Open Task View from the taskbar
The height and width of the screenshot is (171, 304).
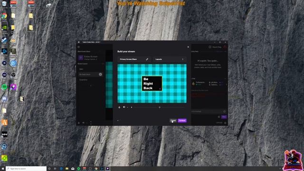pos(55,169)
